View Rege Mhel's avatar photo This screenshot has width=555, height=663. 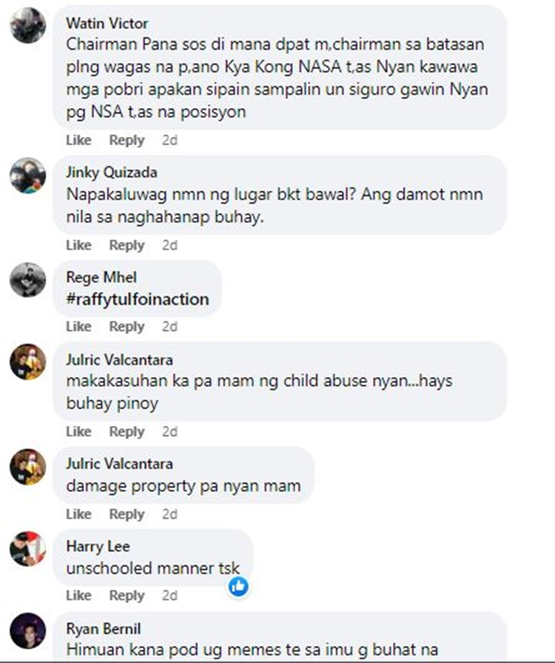click(x=28, y=280)
